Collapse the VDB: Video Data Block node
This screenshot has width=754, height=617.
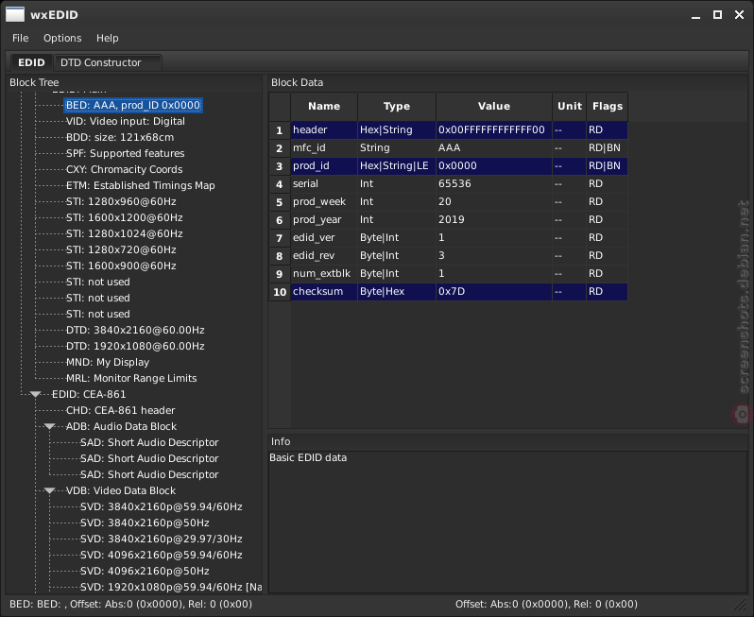pos(49,490)
